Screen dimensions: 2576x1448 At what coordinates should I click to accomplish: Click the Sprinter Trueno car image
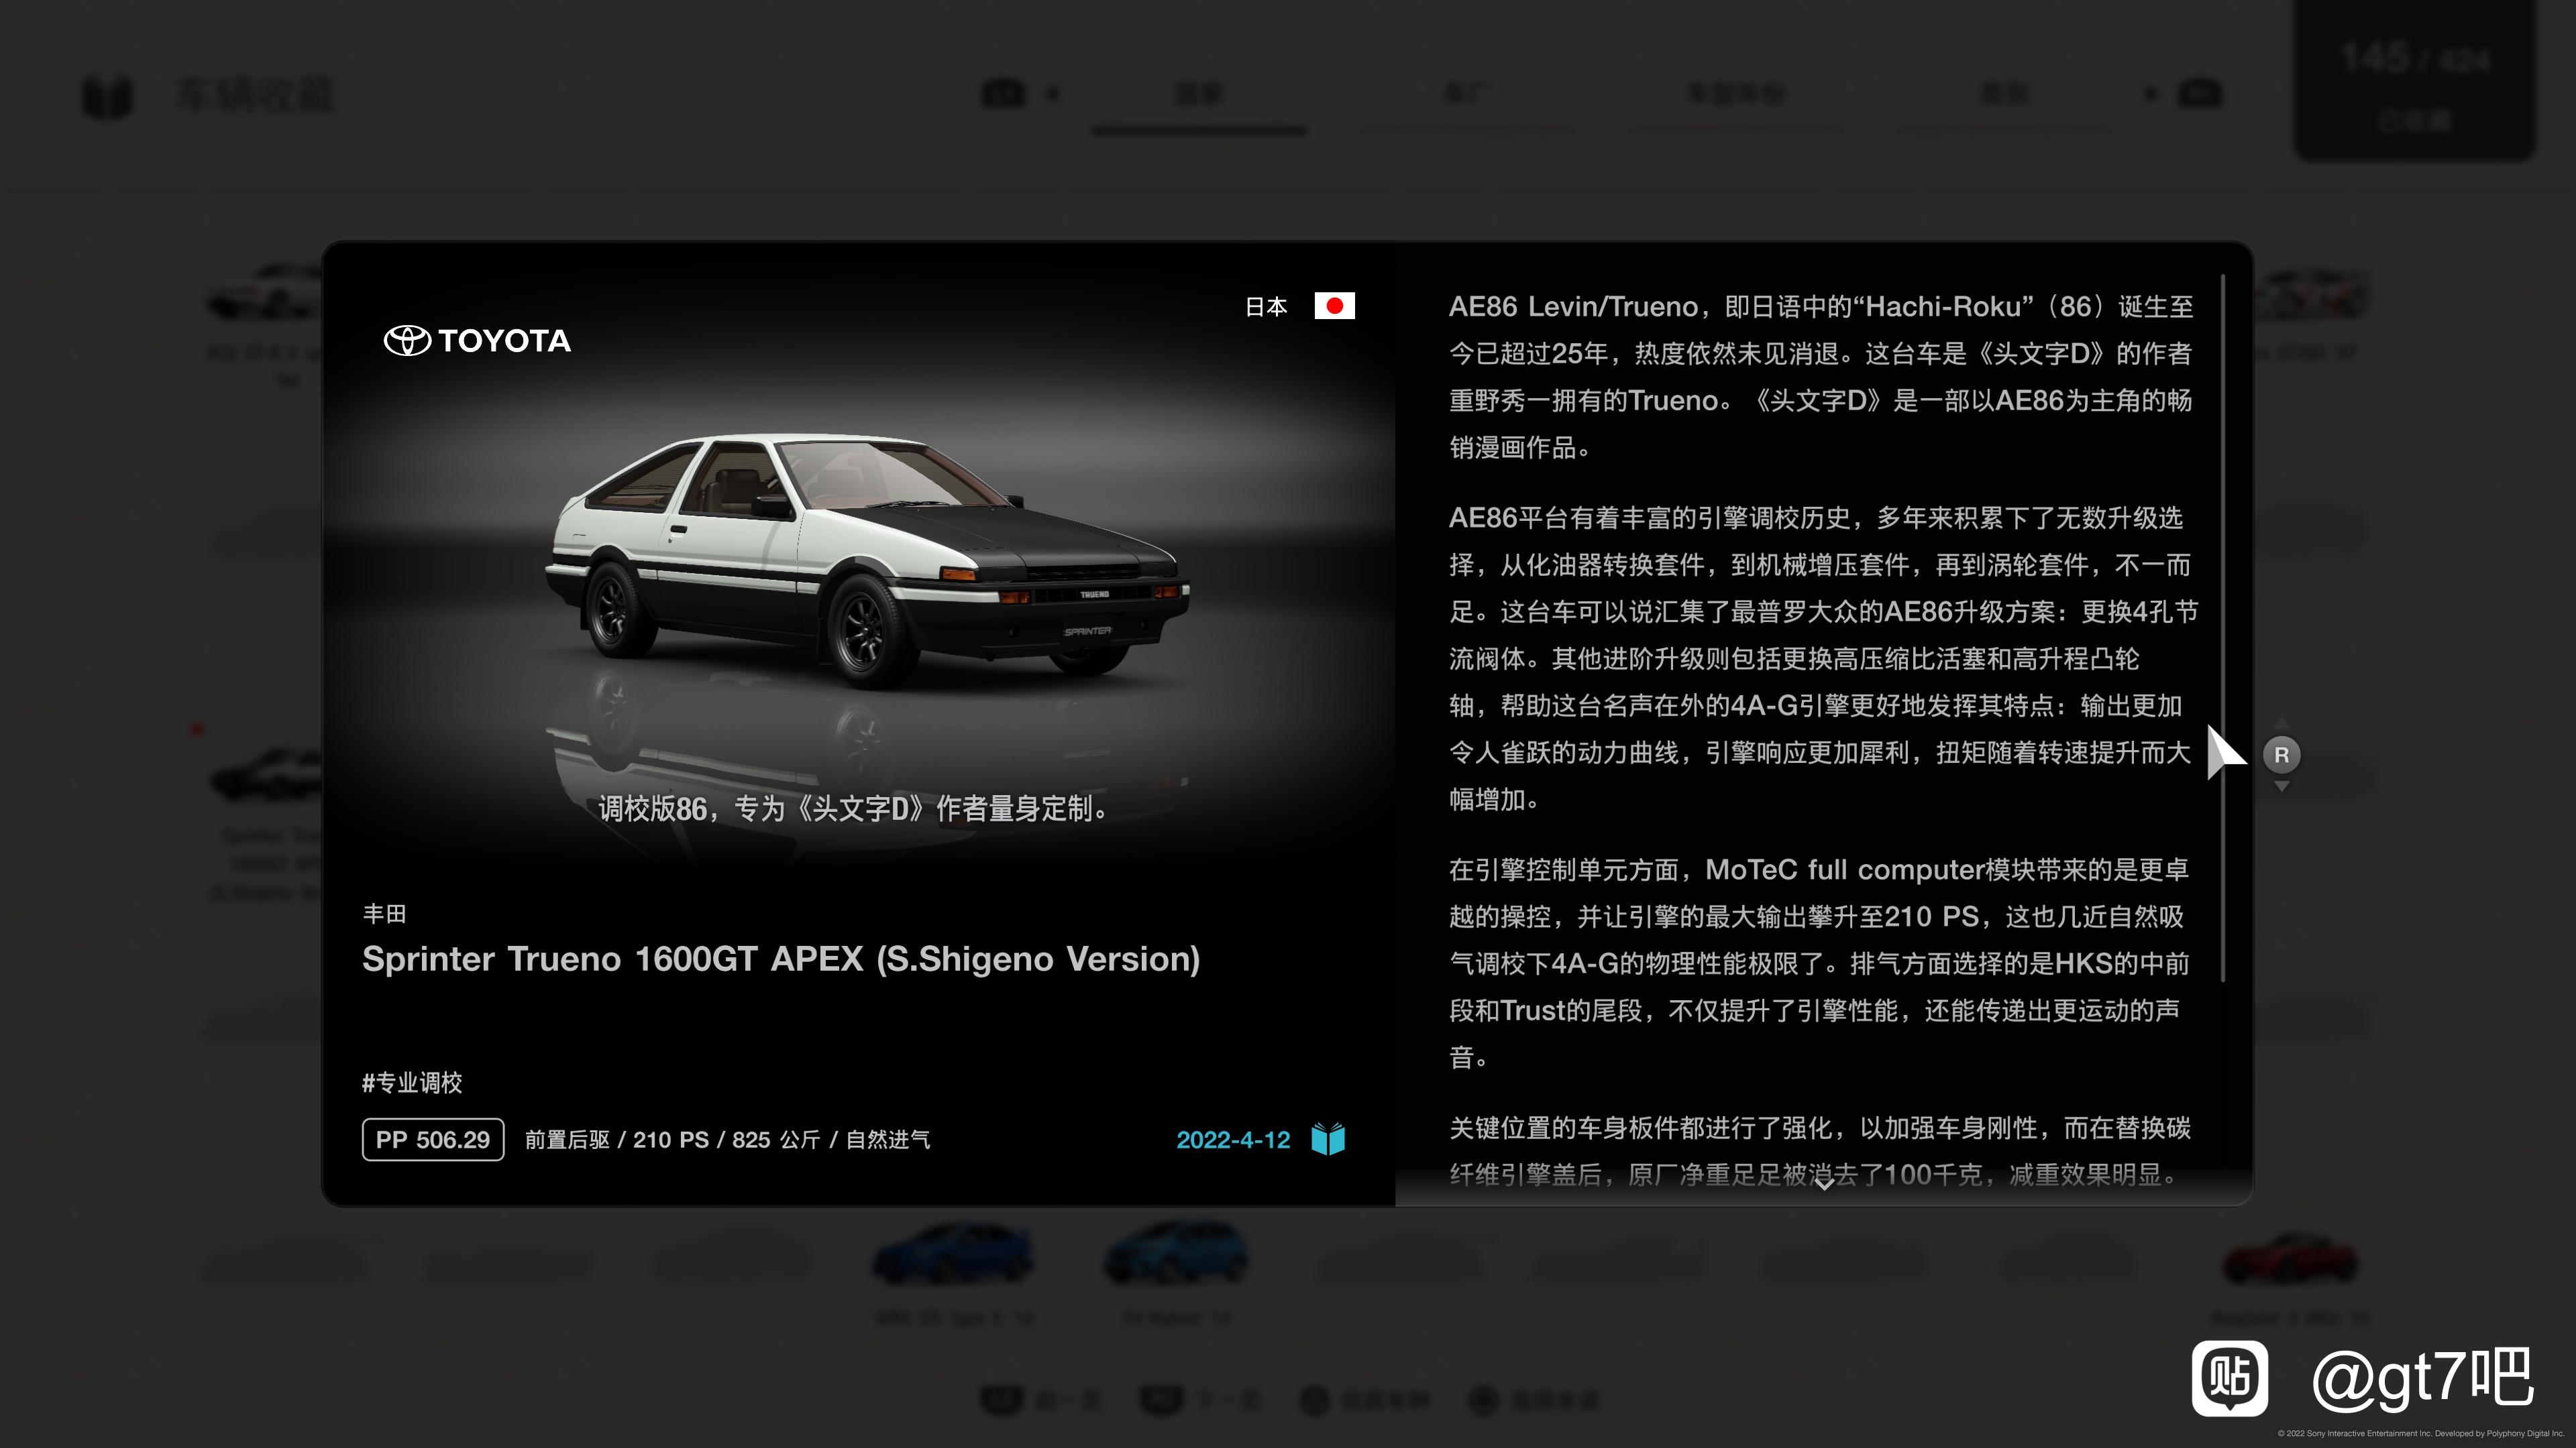[867, 560]
